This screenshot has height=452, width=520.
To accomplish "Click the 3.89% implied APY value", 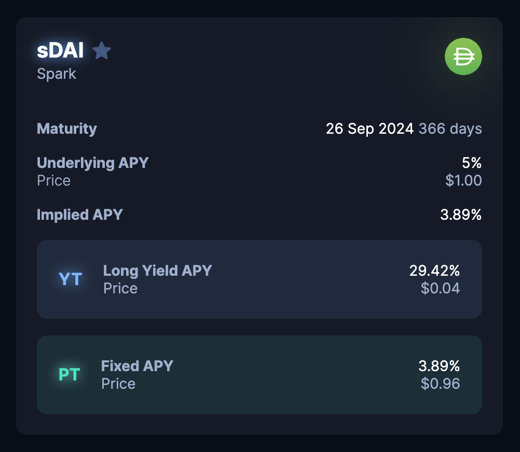I will tap(461, 215).
